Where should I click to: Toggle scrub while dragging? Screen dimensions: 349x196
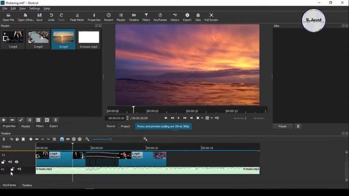tap(68, 139)
